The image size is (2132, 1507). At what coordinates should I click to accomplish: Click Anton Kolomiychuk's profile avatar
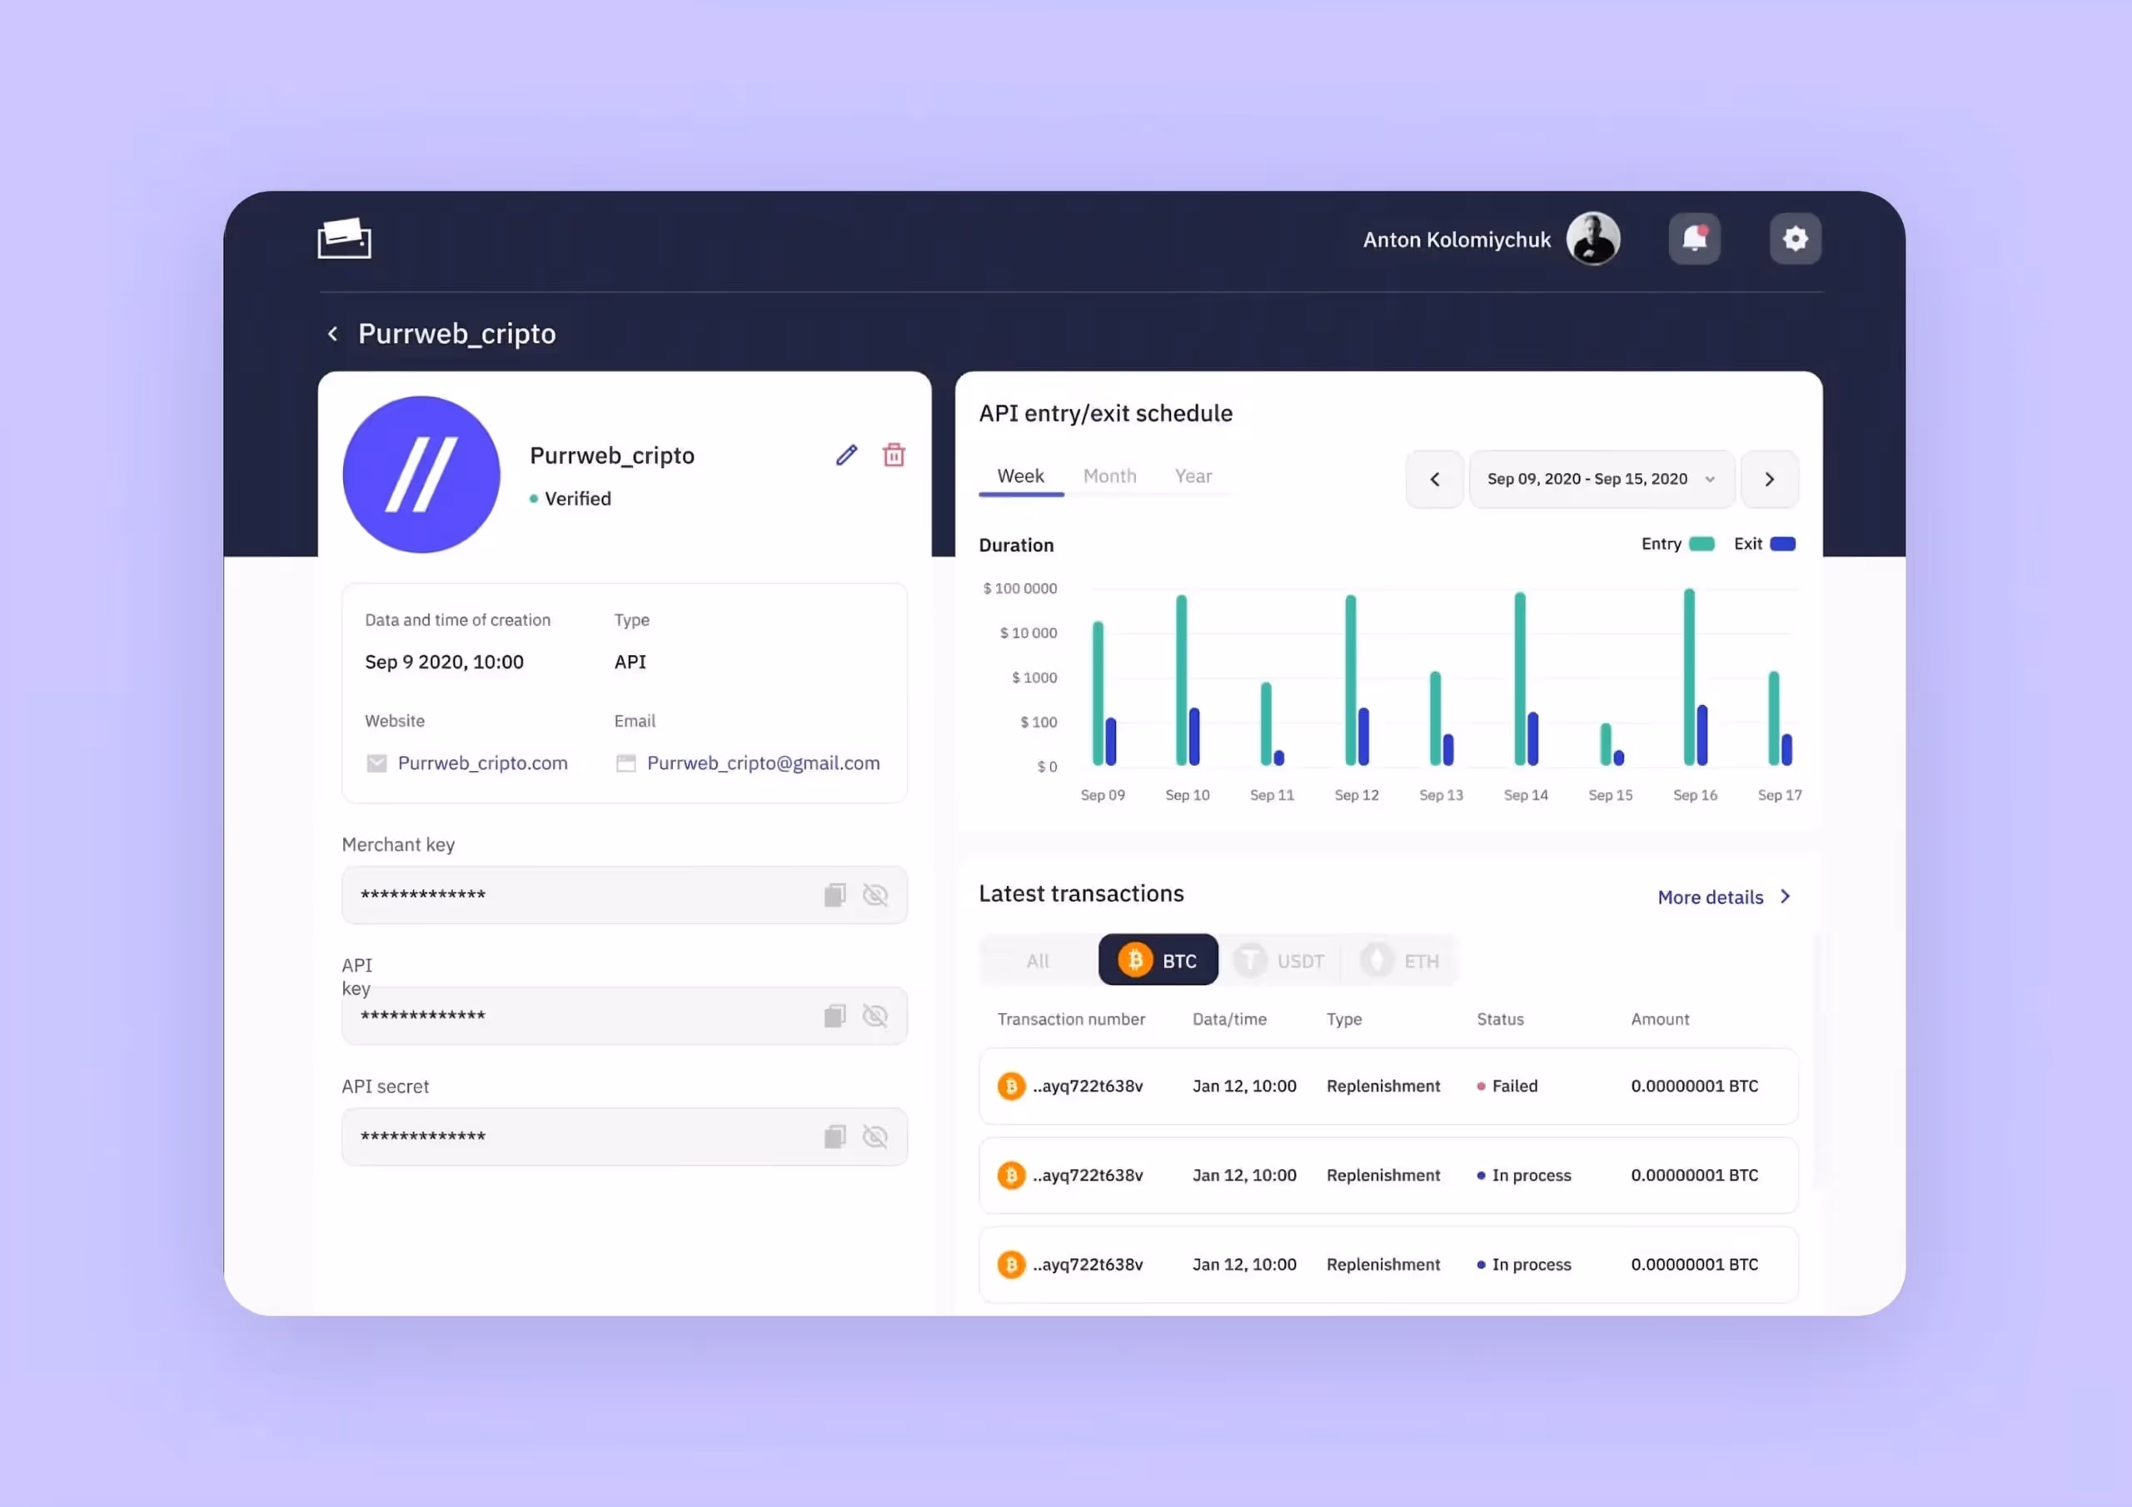tap(1592, 239)
